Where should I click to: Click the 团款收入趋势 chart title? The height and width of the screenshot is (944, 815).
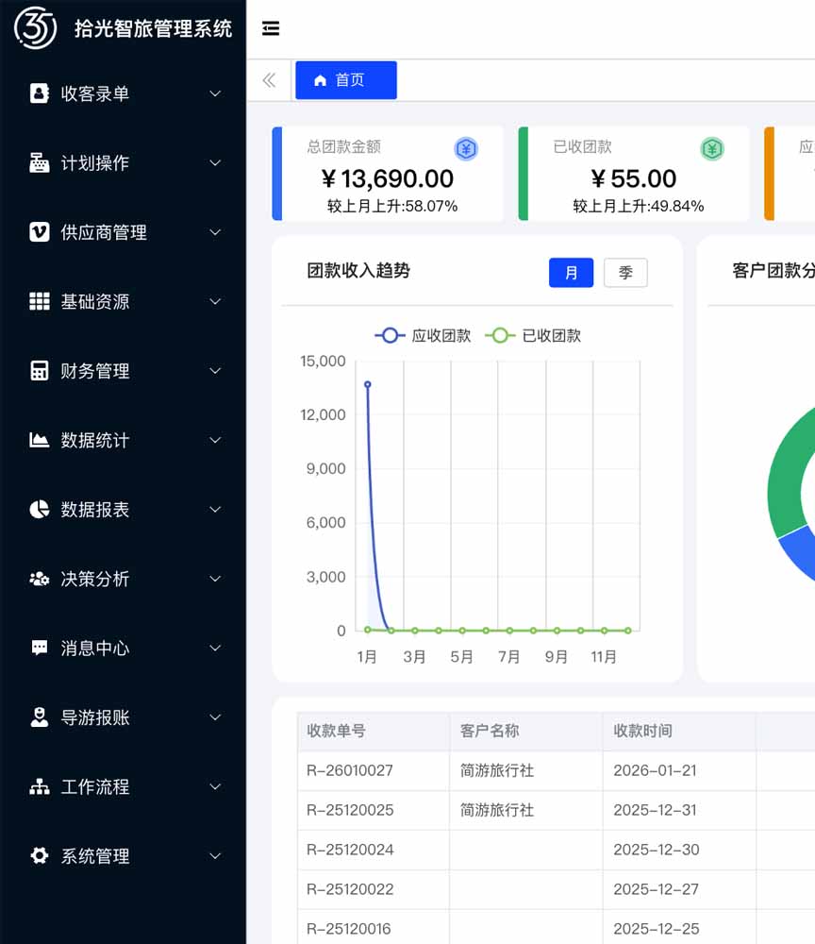(358, 271)
